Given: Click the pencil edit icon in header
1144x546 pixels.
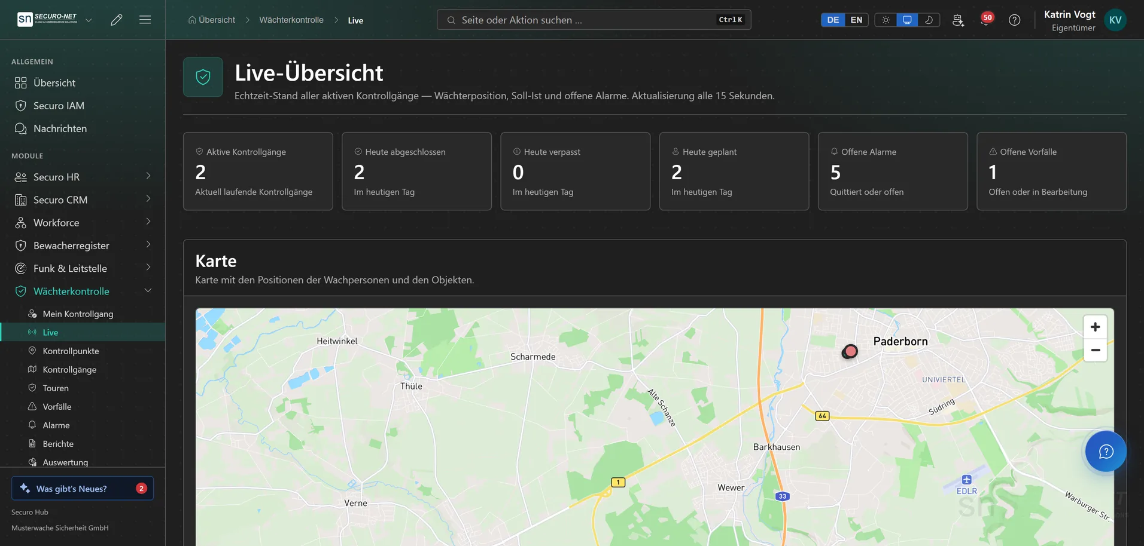Looking at the screenshot, I should 117,20.
